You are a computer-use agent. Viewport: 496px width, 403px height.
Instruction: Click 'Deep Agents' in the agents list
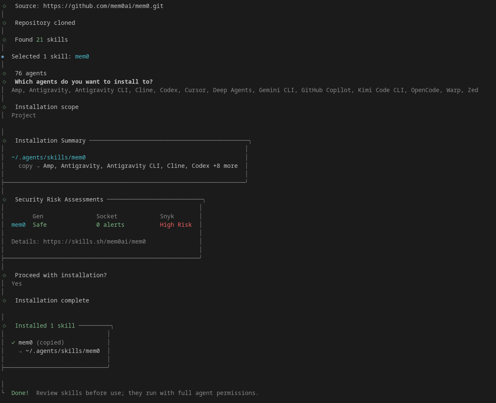(232, 90)
